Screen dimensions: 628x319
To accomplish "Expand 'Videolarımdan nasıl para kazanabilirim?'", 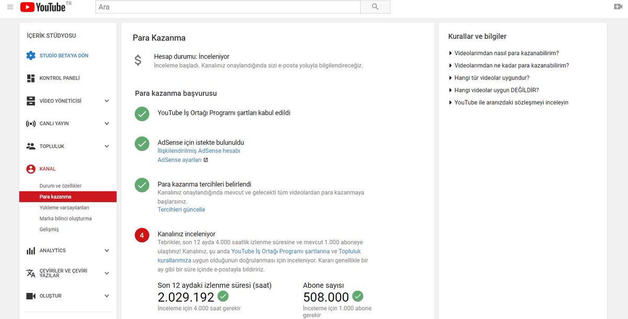I will point(503,53).
